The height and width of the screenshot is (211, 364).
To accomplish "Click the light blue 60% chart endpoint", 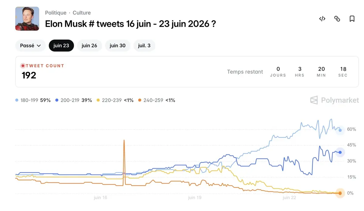I will coord(340,130).
